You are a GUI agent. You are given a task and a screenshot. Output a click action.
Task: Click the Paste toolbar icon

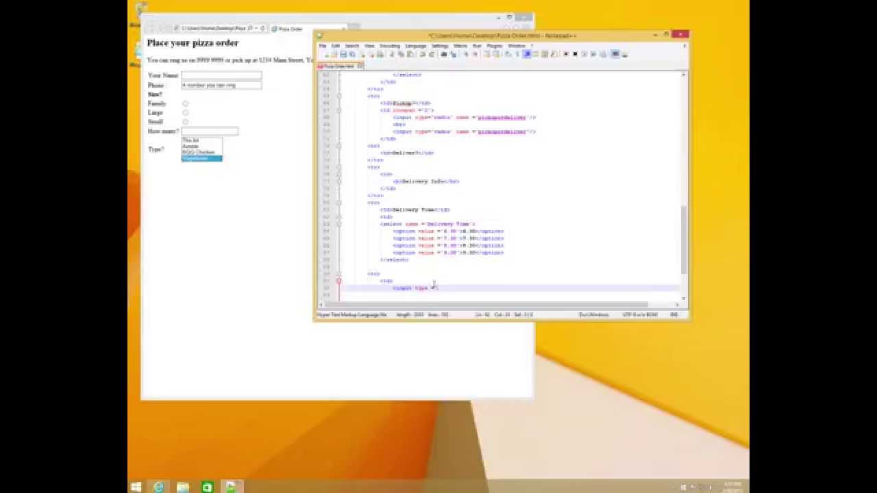click(410, 54)
